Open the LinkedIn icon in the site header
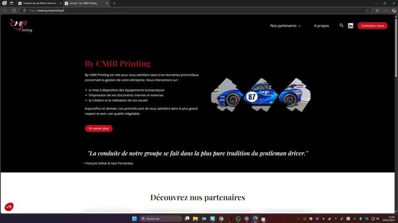The width and height of the screenshot is (398, 223). tap(350, 26)
